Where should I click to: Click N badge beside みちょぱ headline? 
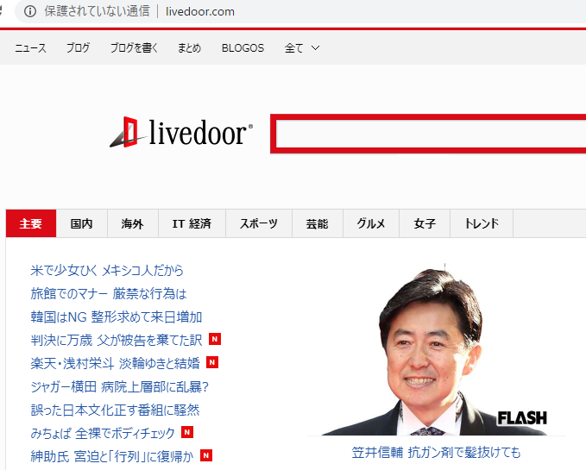coord(187,432)
